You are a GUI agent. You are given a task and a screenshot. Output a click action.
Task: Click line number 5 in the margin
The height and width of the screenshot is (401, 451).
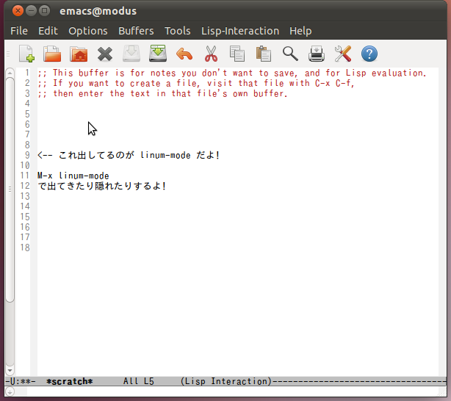(27, 114)
